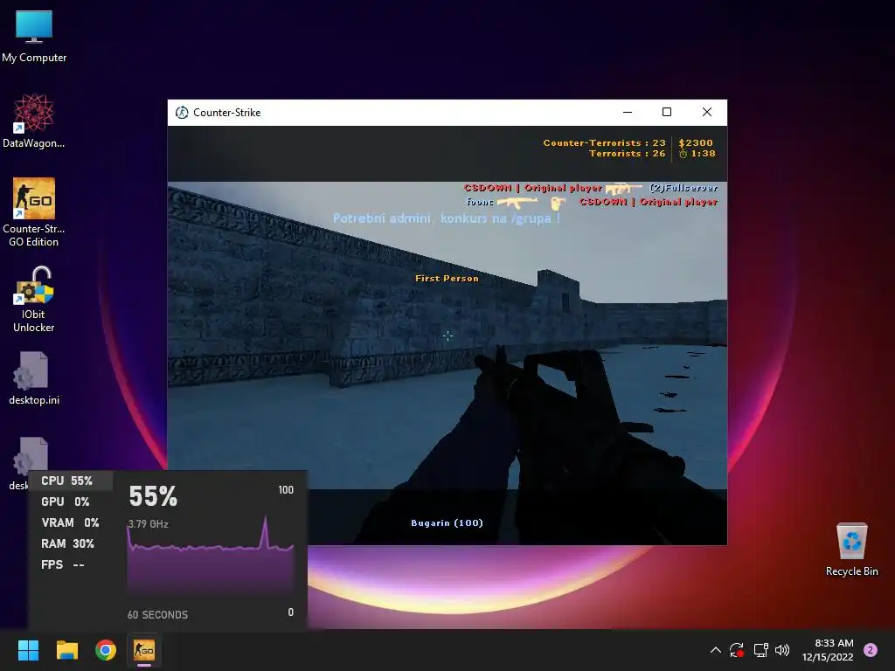This screenshot has height=671, width=895.
Task: Select Counter-Strike GO Edition desktop shortcut
Action: [34, 212]
